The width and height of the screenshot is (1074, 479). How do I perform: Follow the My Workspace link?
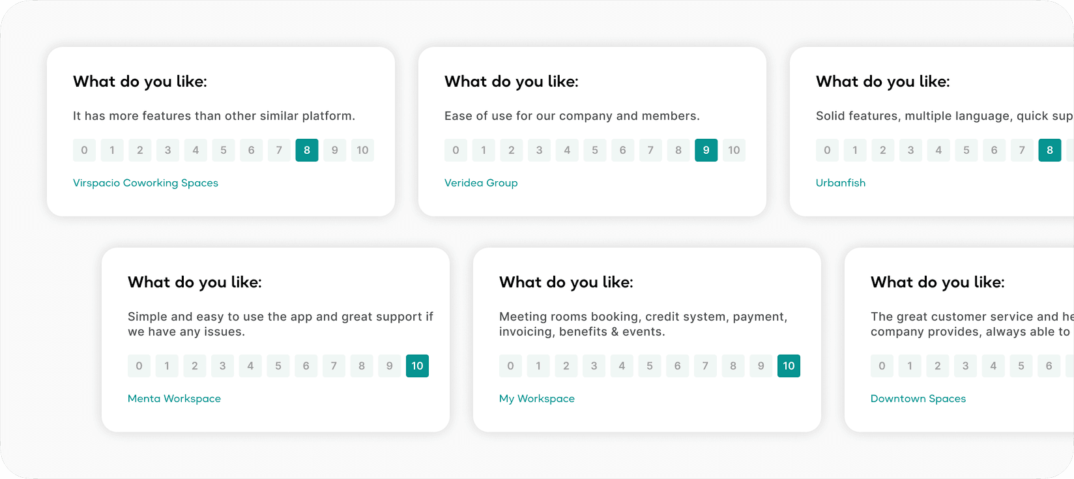coord(537,399)
